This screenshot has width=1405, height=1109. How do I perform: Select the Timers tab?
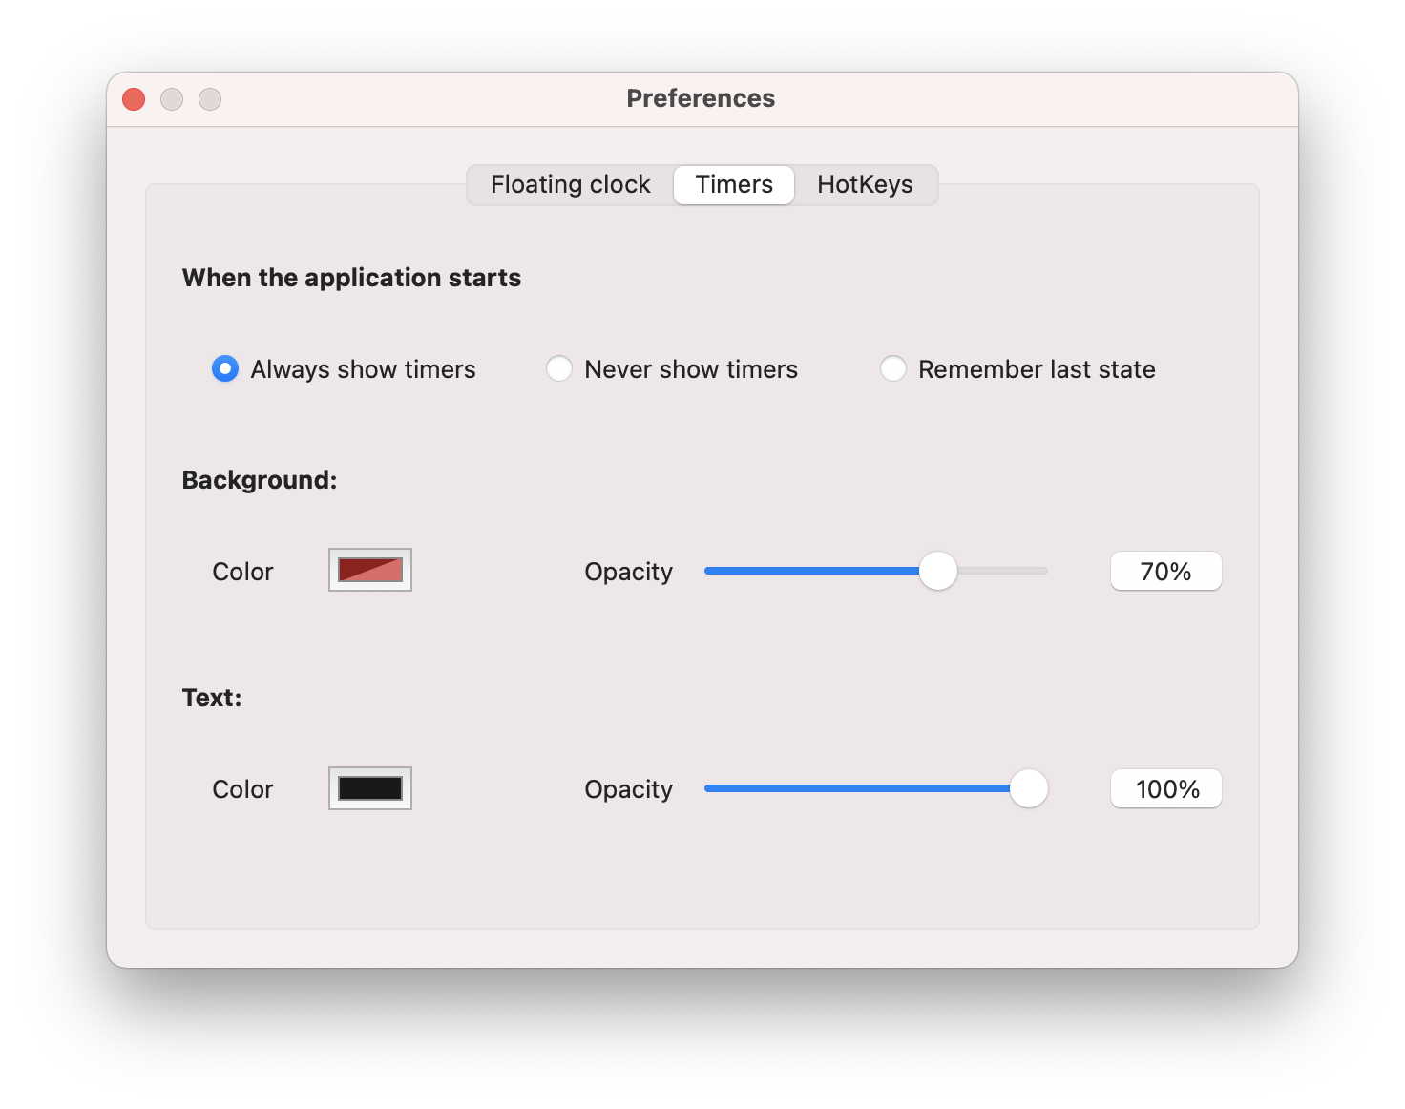pos(733,184)
